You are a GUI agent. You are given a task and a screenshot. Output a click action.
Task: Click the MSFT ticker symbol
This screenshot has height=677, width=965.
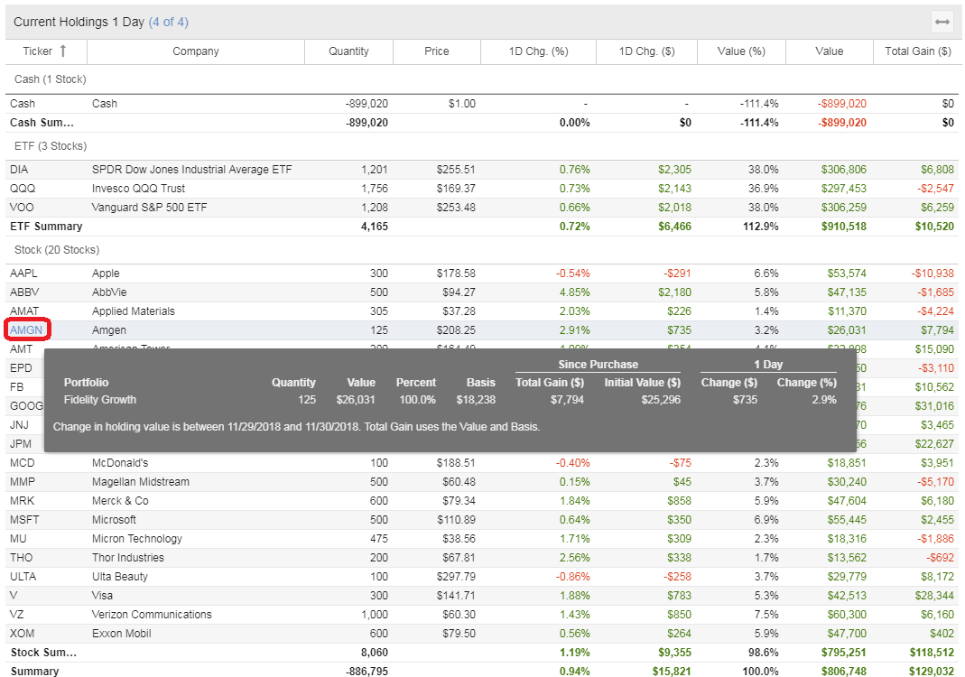pyautogui.click(x=25, y=520)
